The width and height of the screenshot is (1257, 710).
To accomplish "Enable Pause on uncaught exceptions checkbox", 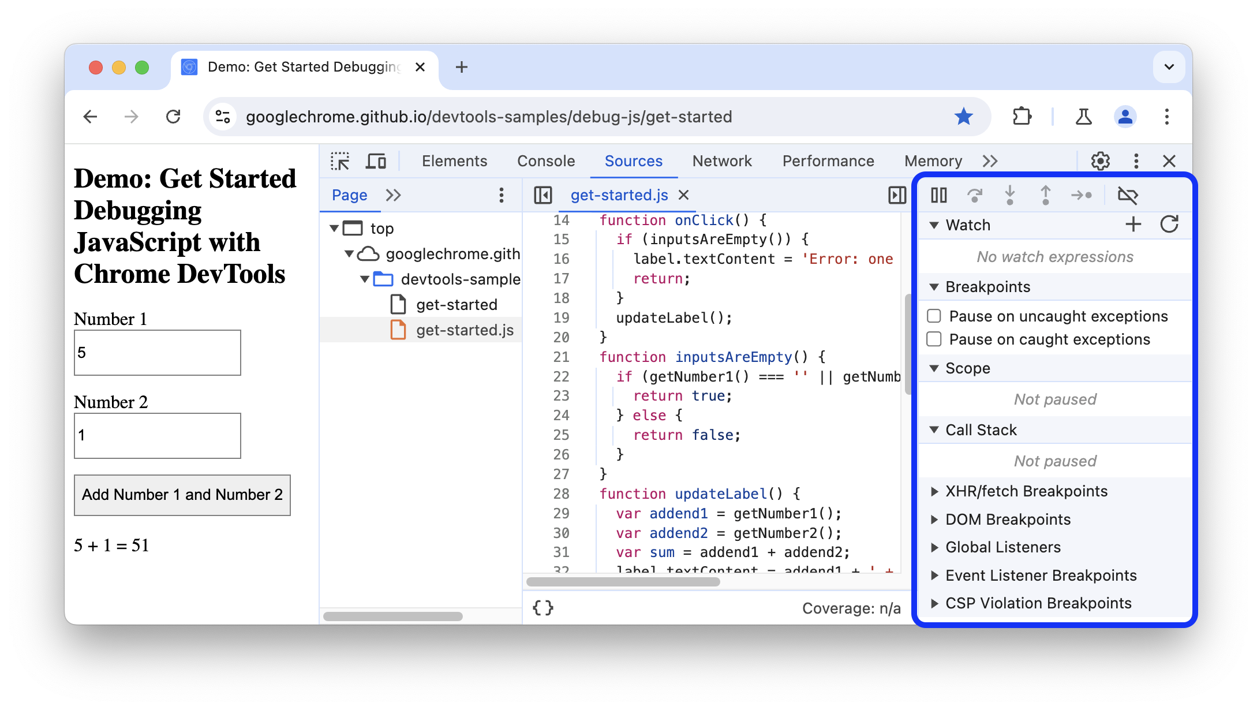I will (934, 316).
